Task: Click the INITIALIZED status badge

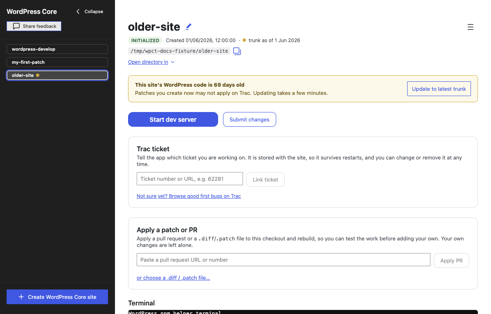Action: click(145, 40)
